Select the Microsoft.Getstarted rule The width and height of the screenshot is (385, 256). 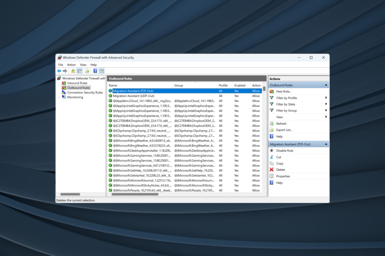(186, 176)
